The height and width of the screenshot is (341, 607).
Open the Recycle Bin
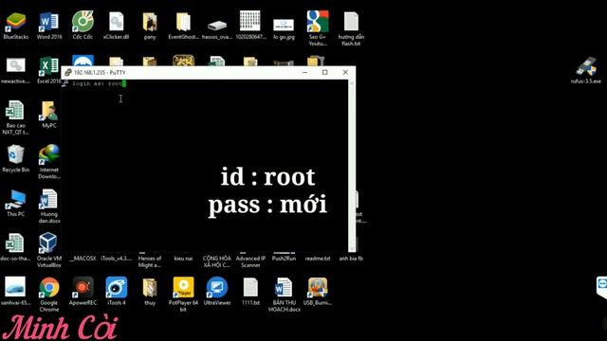15,158
